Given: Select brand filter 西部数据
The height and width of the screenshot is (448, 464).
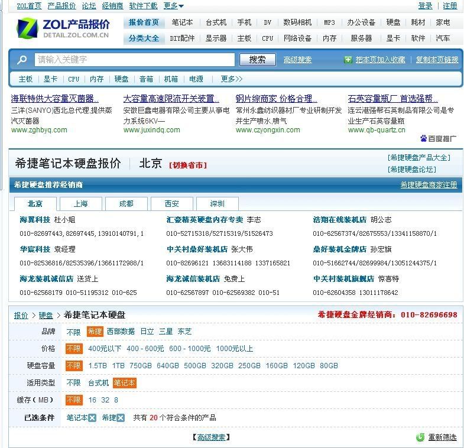Looking at the screenshot, I should pyautogui.click(x=121, y=332).
